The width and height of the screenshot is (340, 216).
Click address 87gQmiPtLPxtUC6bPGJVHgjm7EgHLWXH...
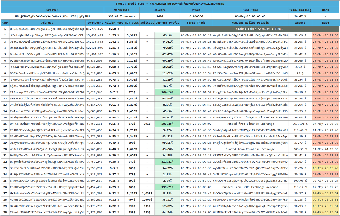[x=47, y=162]
